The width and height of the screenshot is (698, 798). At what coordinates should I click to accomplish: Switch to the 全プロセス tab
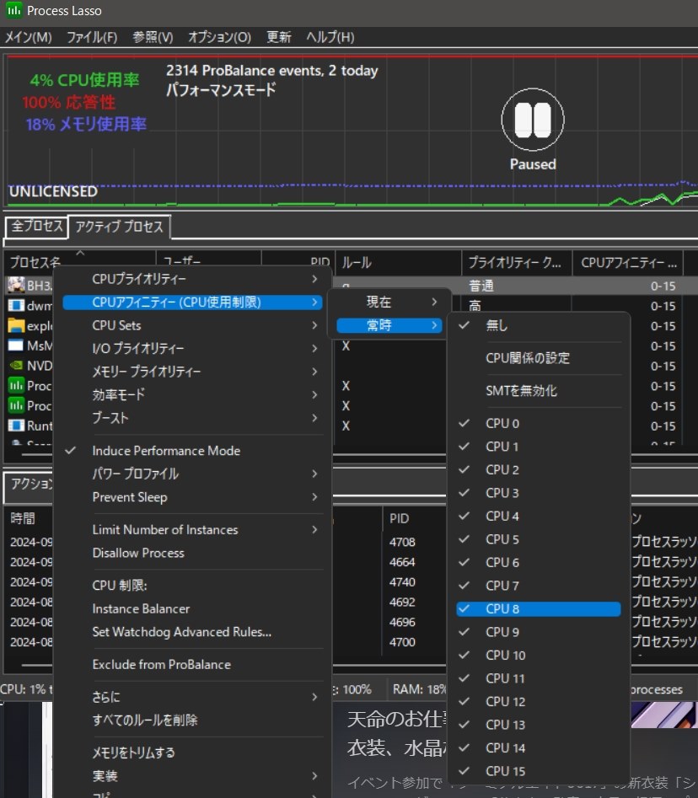point(36,227)
